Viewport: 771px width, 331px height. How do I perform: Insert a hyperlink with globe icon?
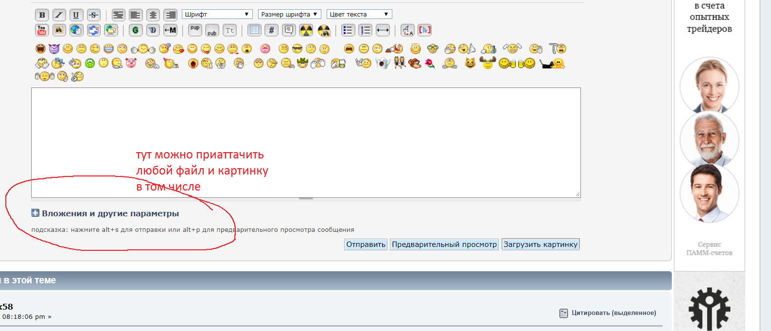pos(76,30)
